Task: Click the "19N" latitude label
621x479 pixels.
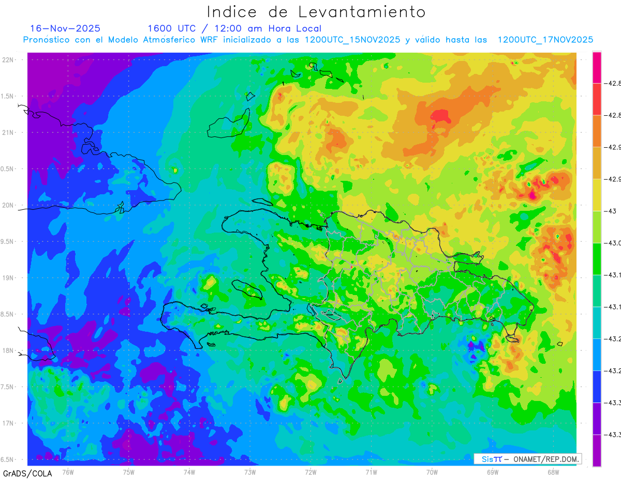Action: (9, 278)
